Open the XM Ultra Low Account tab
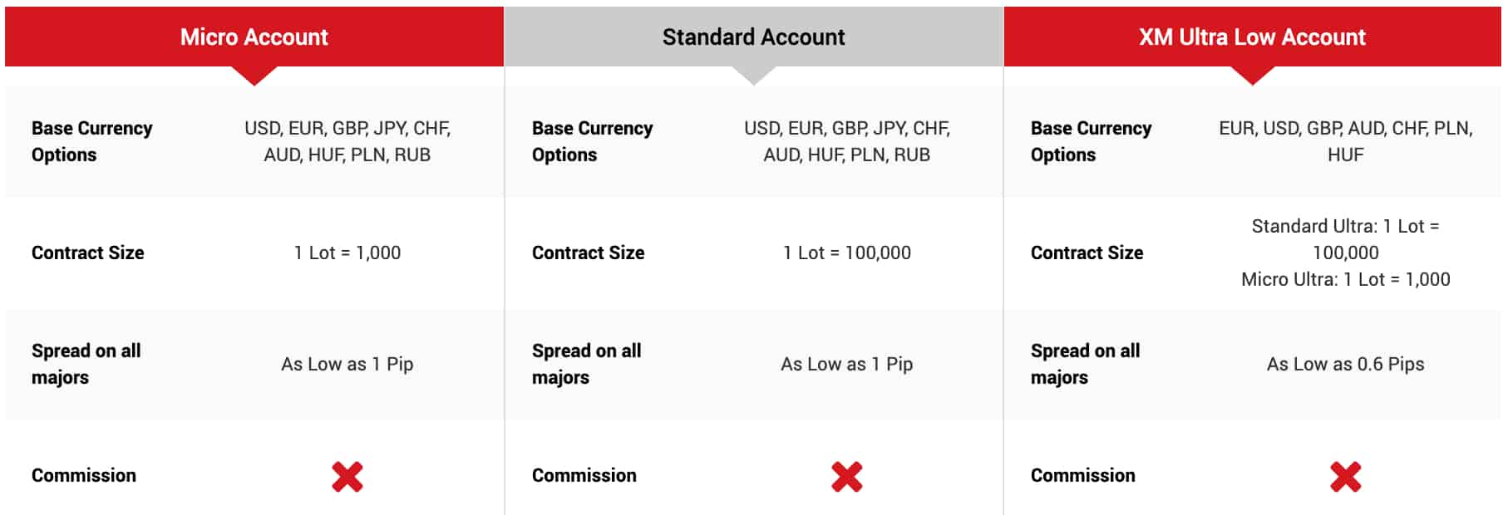The image size is (1508, 515). [1252, 37]
